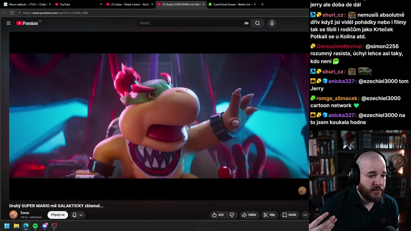411x231 pixels.
Task: Open Microsoft Edge taskbar icon
Action: (x=26, y=226)
